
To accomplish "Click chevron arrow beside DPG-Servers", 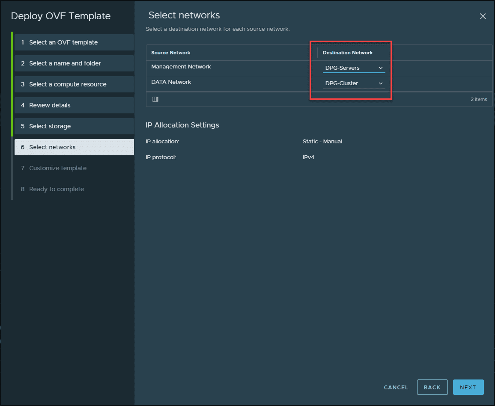I will 381,68.
